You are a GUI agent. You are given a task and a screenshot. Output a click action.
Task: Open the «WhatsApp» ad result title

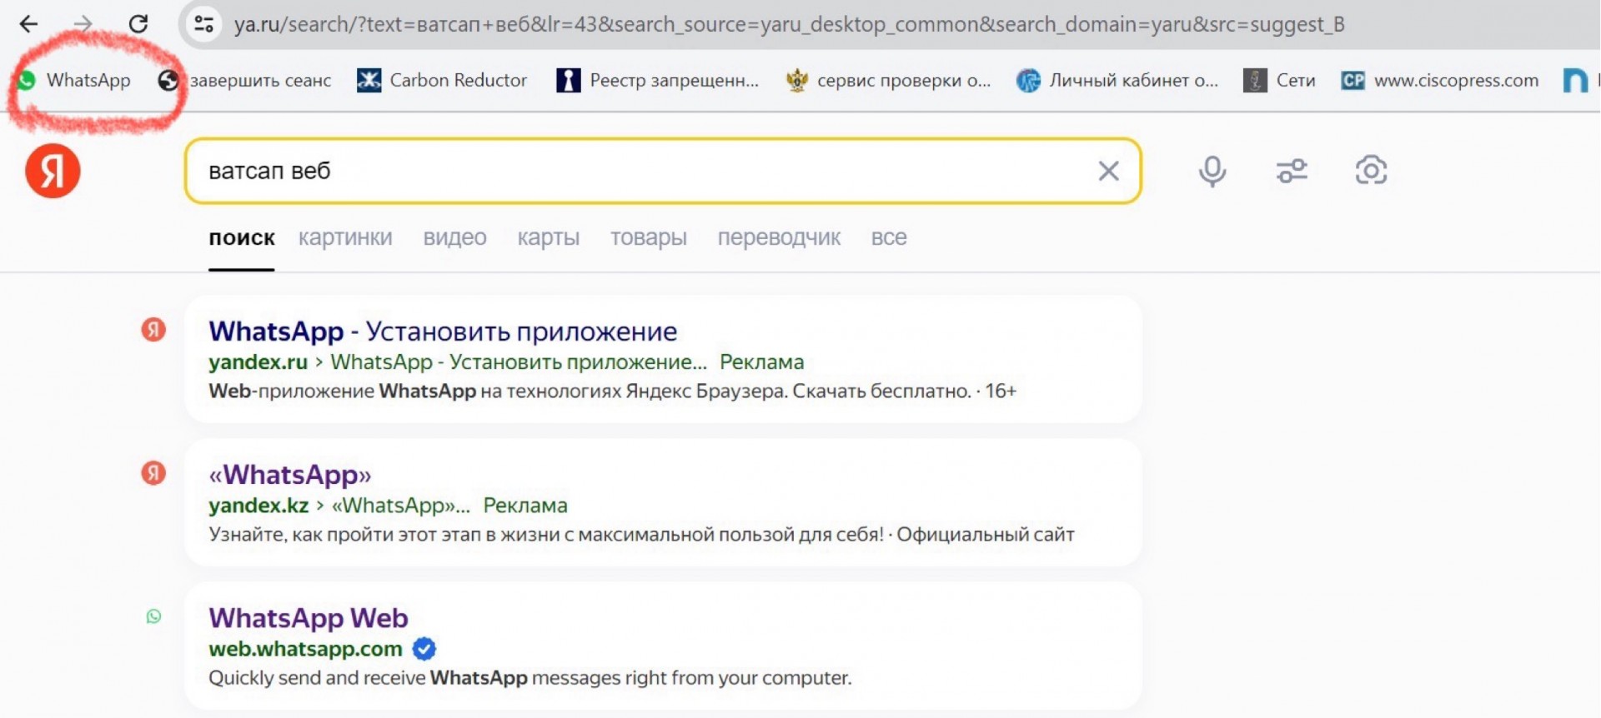click(290, 475)
